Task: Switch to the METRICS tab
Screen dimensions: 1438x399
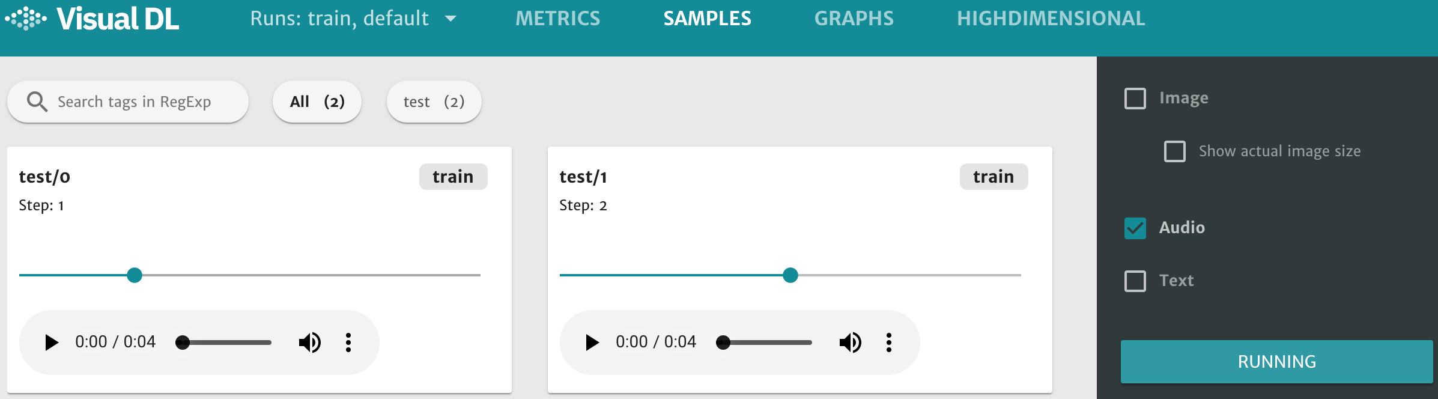Action: [x=557, y=19]
